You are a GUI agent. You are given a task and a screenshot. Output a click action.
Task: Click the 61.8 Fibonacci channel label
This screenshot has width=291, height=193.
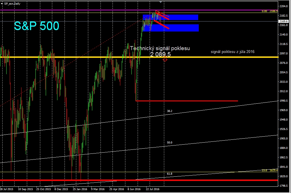click(x=169, y=174)
